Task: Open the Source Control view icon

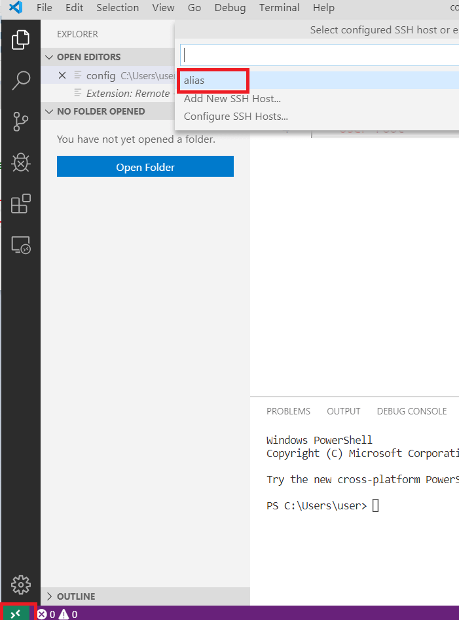Action: point(20,121)
